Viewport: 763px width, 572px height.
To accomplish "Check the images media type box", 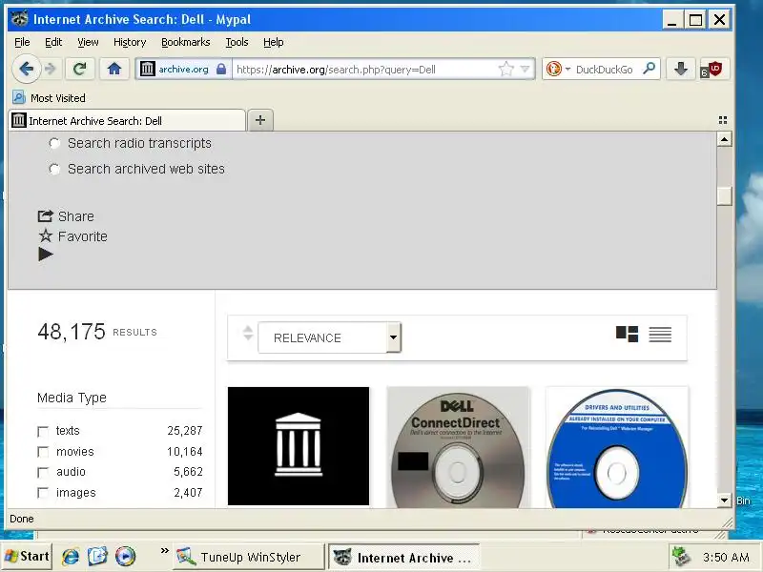I will (43, 493).
